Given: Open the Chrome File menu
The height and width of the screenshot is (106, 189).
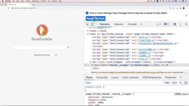Looking at the screenshot, I should tap(14, 1).
